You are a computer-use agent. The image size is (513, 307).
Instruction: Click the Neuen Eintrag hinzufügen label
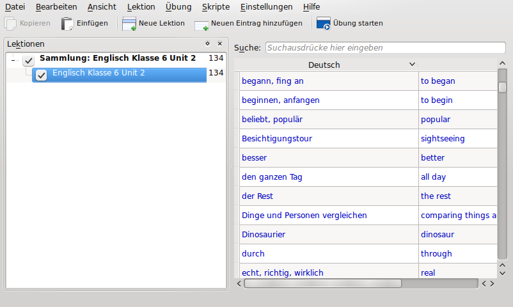[256, 23]
